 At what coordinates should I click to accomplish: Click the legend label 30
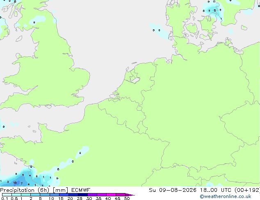89,198
